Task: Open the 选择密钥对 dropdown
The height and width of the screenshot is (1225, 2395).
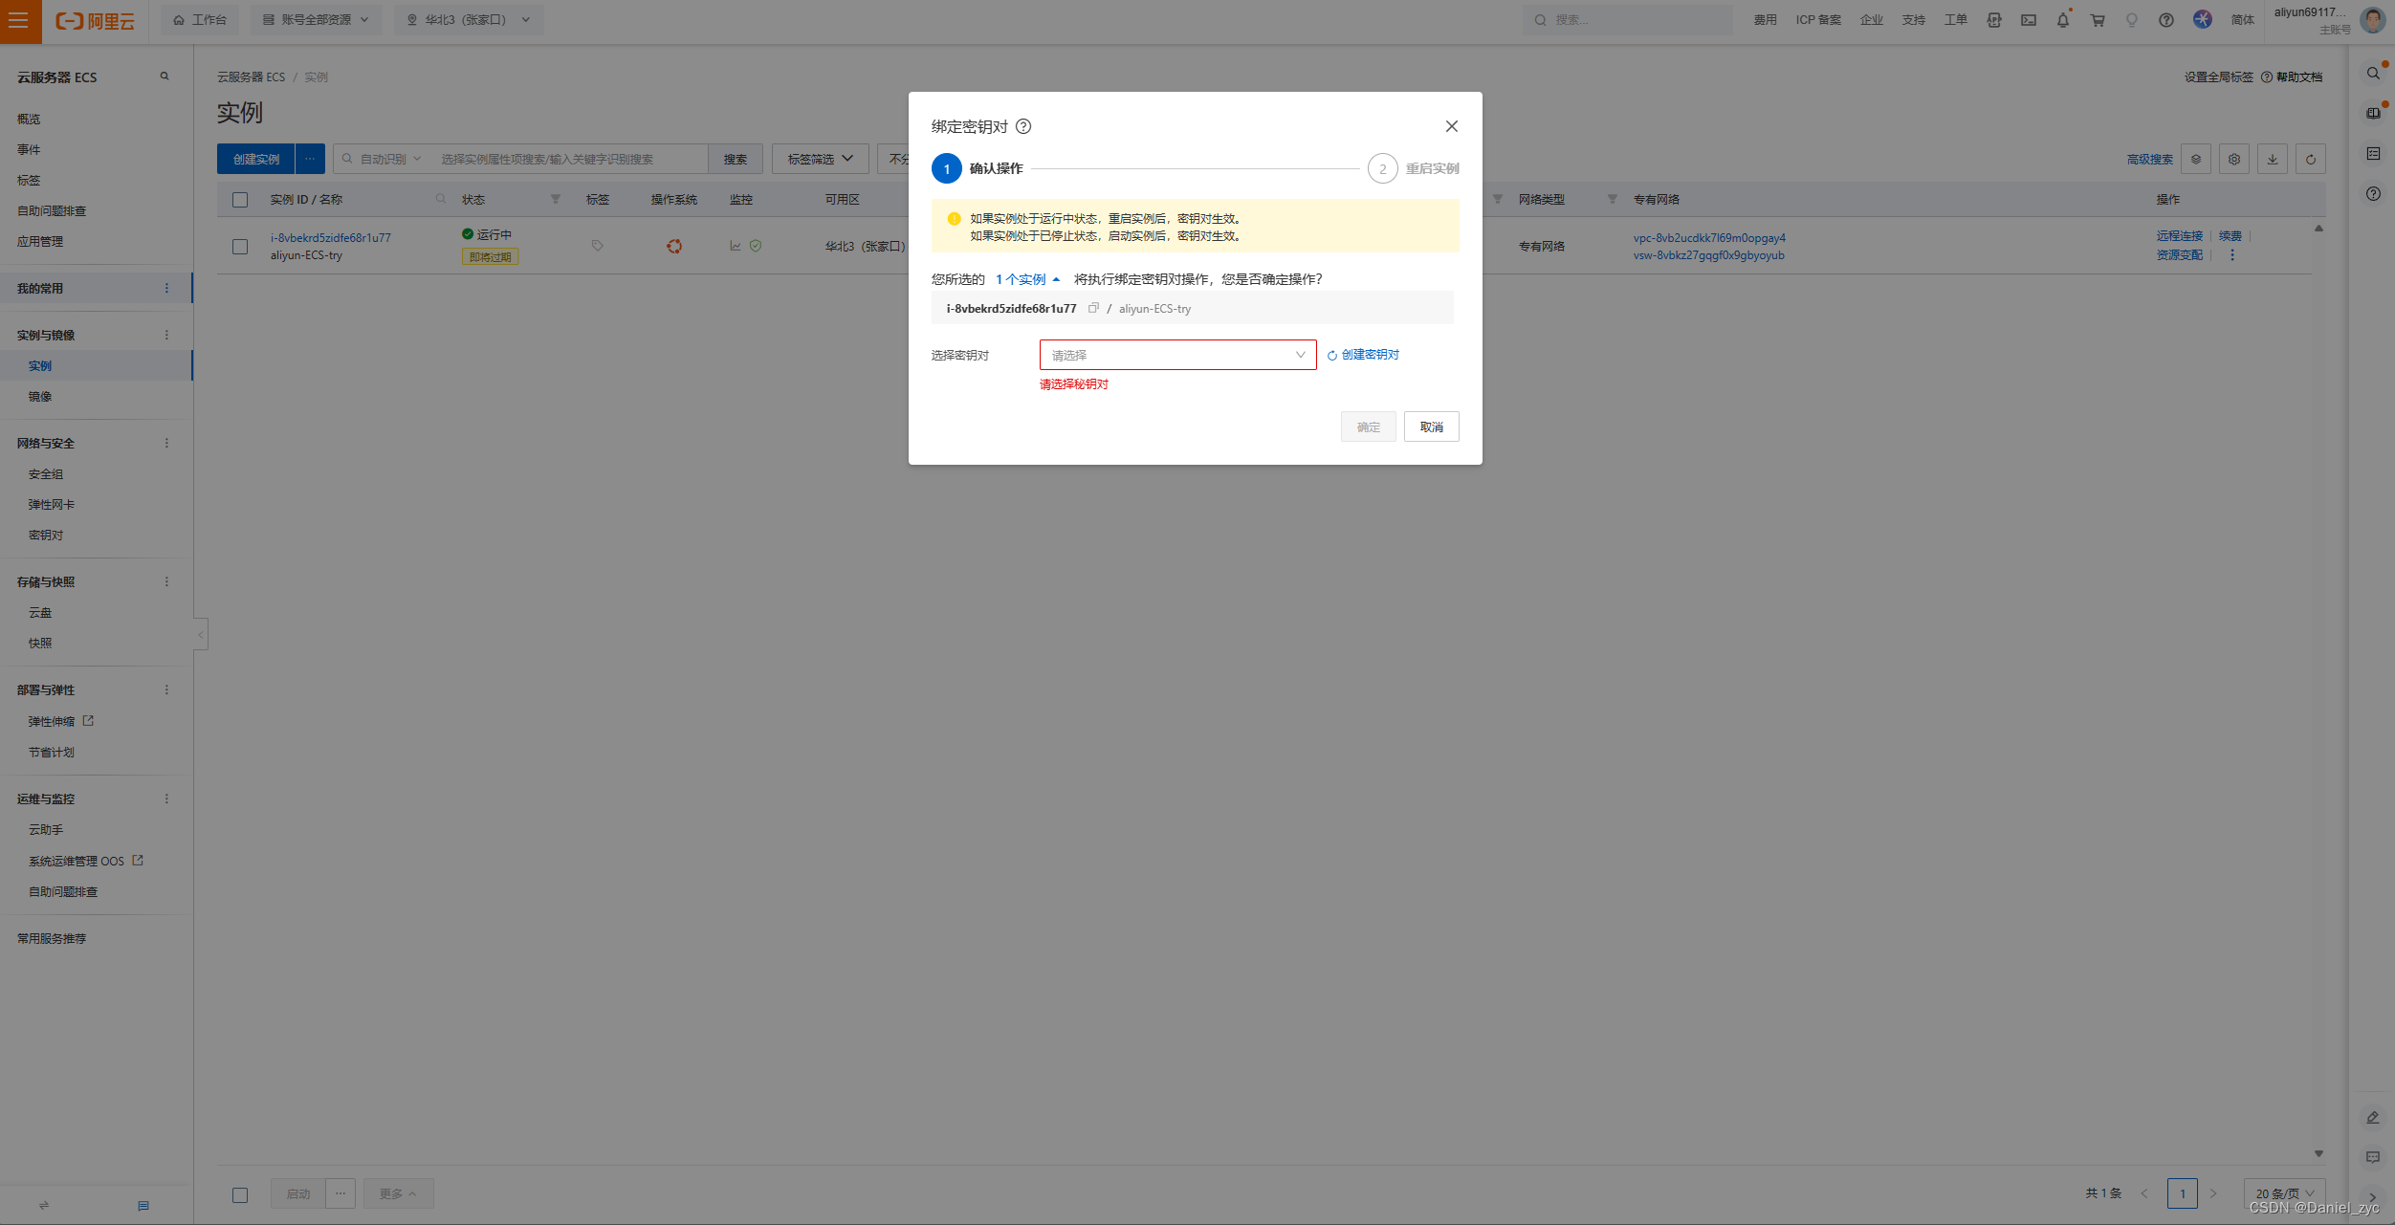Action: click(x=1177, y=355)
